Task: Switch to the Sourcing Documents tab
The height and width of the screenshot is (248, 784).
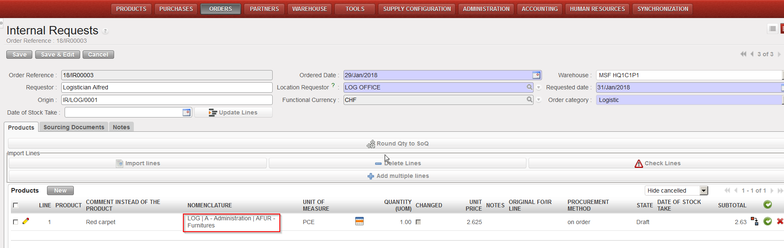Action: tap(74, 127)
